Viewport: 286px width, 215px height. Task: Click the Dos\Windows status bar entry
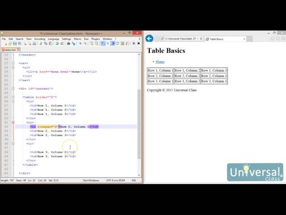click(x=91, y=181)
